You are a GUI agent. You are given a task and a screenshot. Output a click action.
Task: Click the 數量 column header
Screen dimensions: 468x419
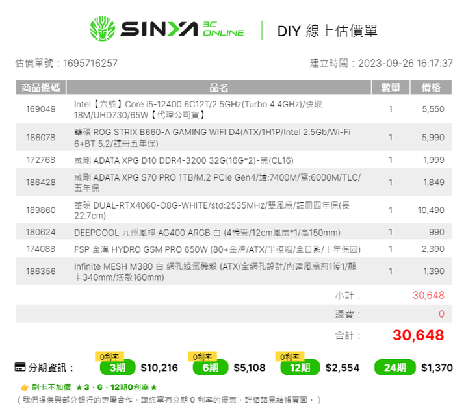(391, 88)
